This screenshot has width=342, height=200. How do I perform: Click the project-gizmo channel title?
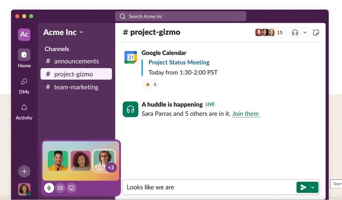click(x=152, y=32)
